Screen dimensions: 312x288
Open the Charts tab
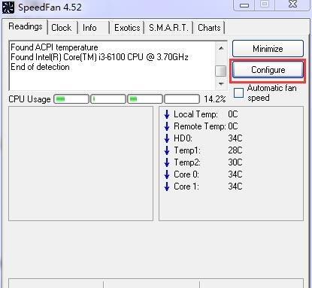(209, 28)
